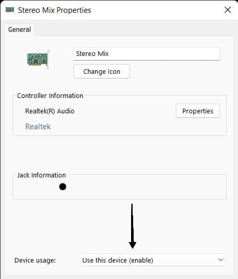Image resolution: width=238 pixels, height=279 pixels.
Task: Click the sound card icon in title bar
Action: [10, 10]
